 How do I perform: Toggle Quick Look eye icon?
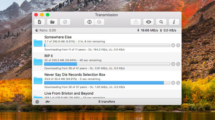click(x=148, y=22)
